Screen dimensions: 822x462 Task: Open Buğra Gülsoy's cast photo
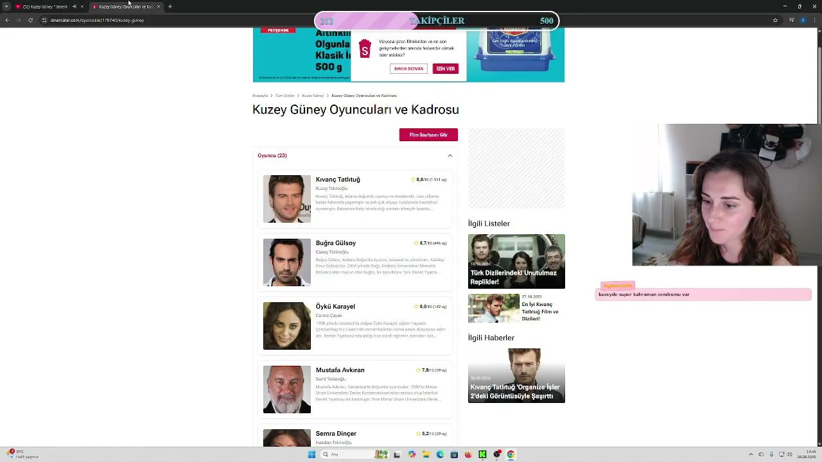point(287,262)
